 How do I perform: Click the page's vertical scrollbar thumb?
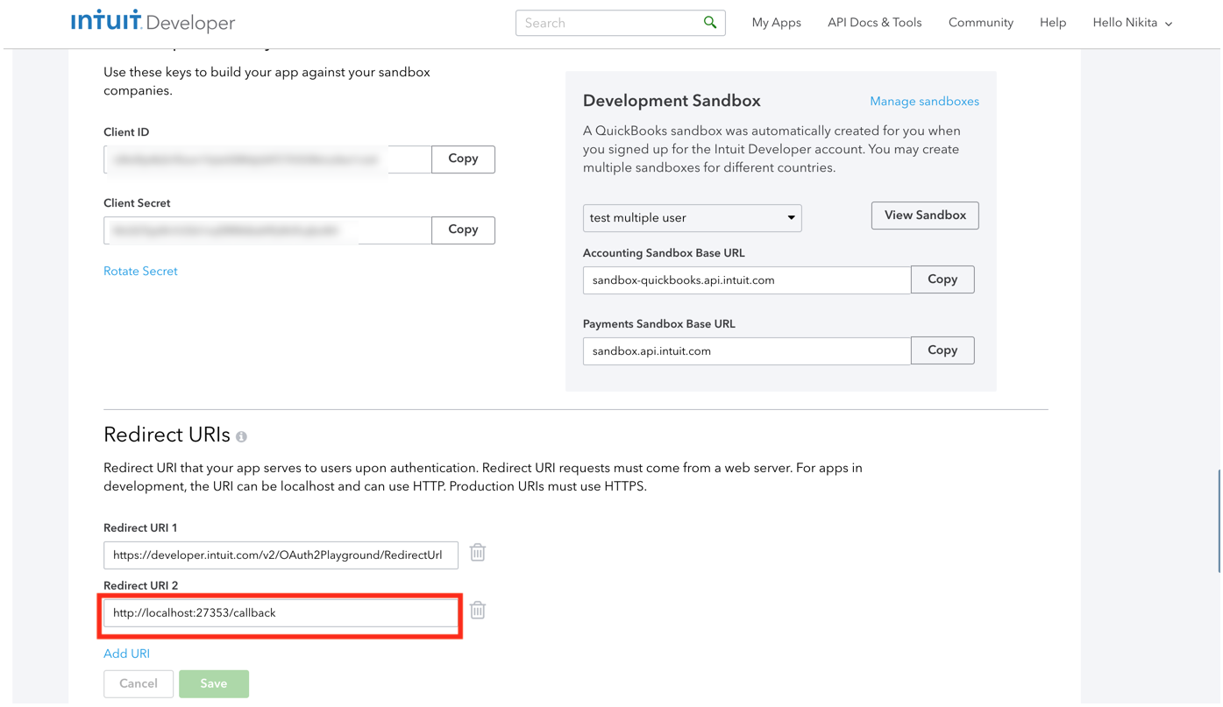tap(1219, 521)
